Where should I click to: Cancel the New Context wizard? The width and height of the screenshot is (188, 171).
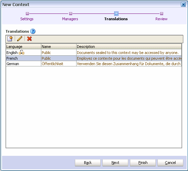click(171, 163)
